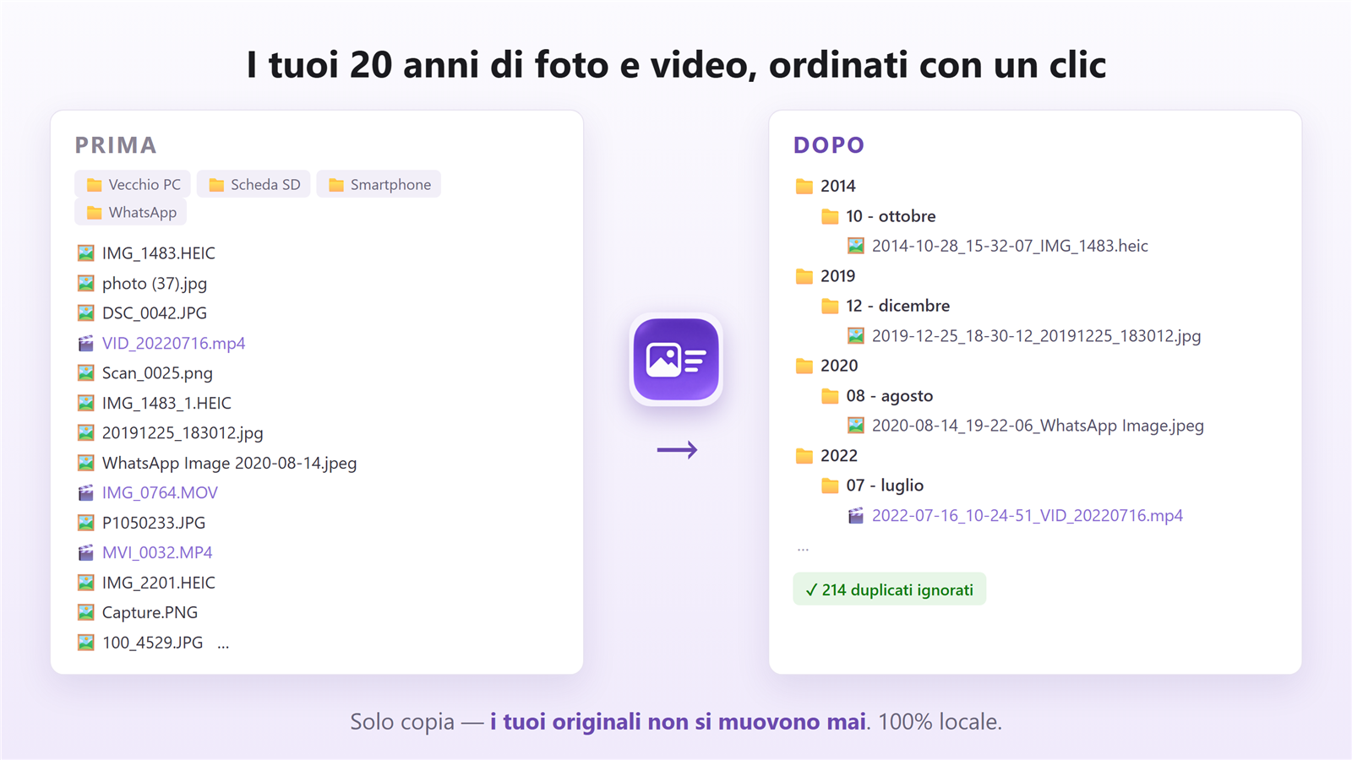The width and height of the screenshot is (1352, 760).
Task: Select file 2019-12-25_18-30-12_20191225_183012.jpg
Action: pyautogui.click(x=1036, y=336)
